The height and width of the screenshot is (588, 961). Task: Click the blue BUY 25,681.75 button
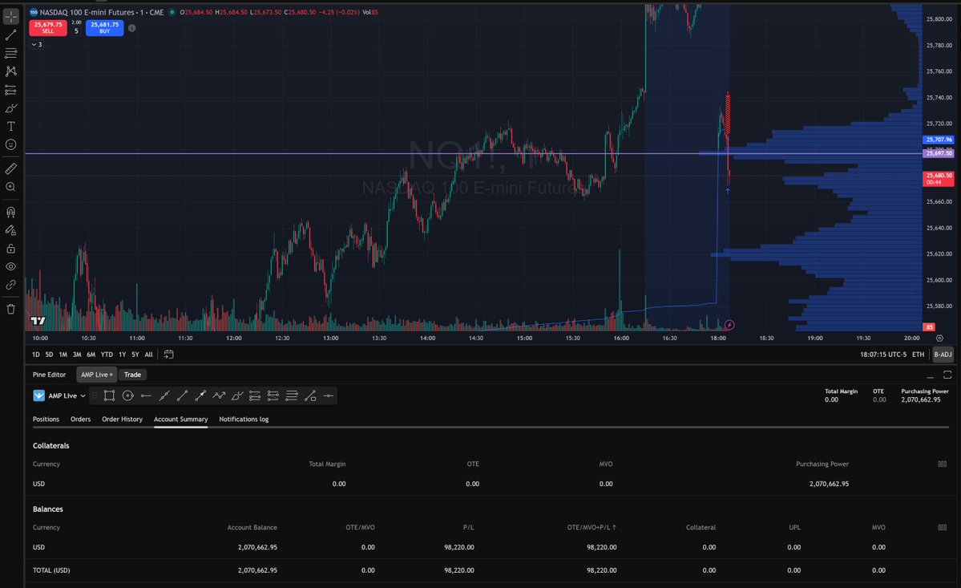(105, 27)
